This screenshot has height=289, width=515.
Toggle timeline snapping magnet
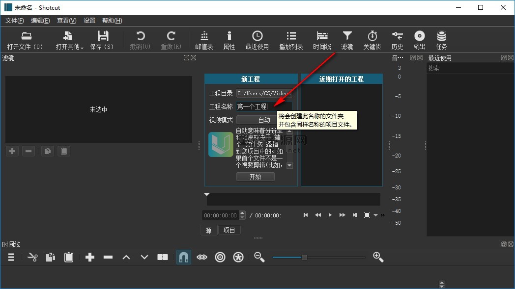184,257
